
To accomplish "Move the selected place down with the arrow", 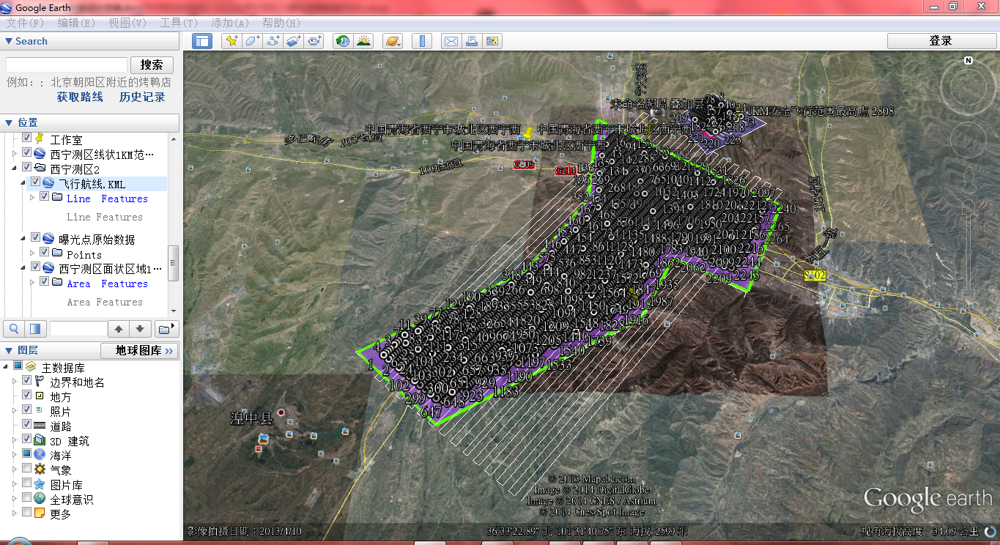I will (141, 328).
